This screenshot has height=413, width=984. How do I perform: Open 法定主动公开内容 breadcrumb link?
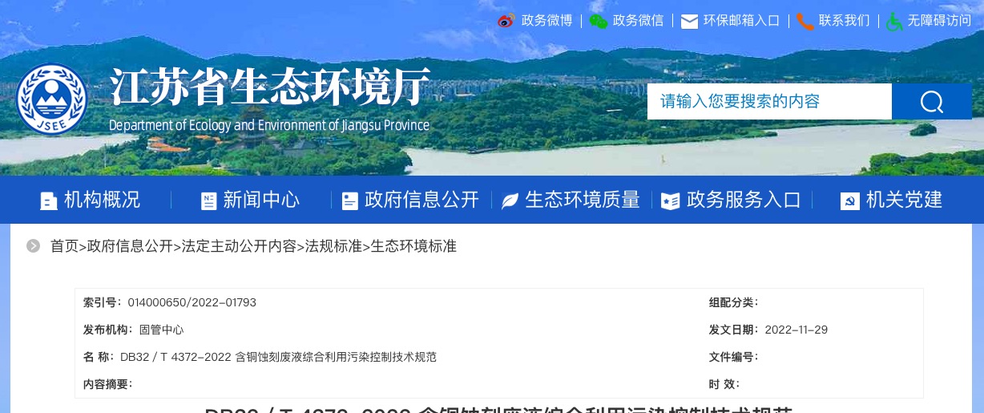(x=239, y=246)
